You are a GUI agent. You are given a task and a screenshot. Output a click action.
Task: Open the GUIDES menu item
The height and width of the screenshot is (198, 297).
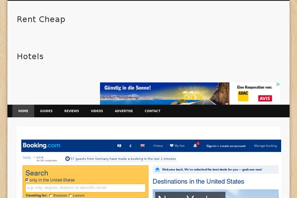pos(46,111)
